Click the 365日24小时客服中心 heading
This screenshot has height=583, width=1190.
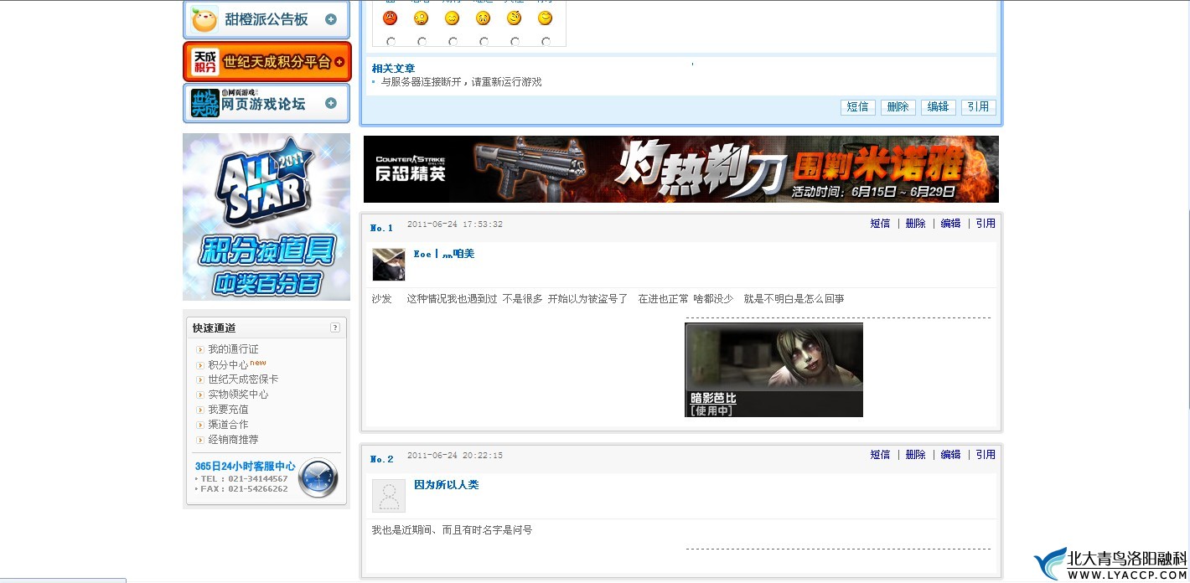(x=246, y=467)
